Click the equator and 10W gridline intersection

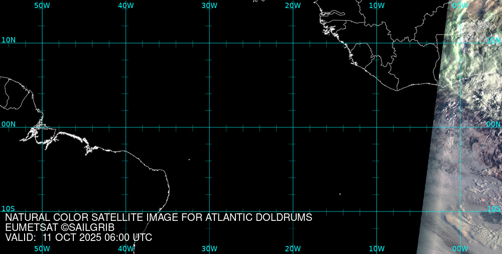point(376,127)
